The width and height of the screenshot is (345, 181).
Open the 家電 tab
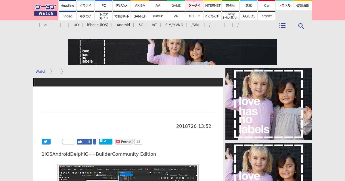248,5
